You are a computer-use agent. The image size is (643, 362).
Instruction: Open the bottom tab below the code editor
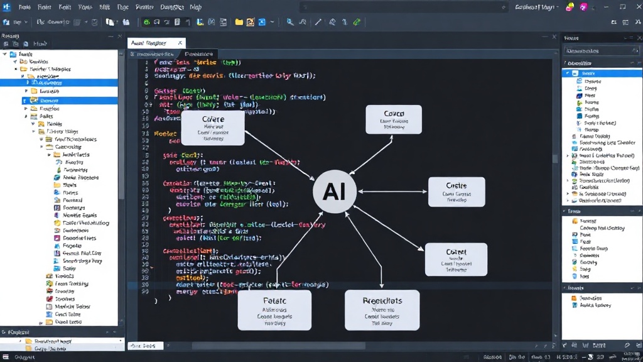(145, 346)
